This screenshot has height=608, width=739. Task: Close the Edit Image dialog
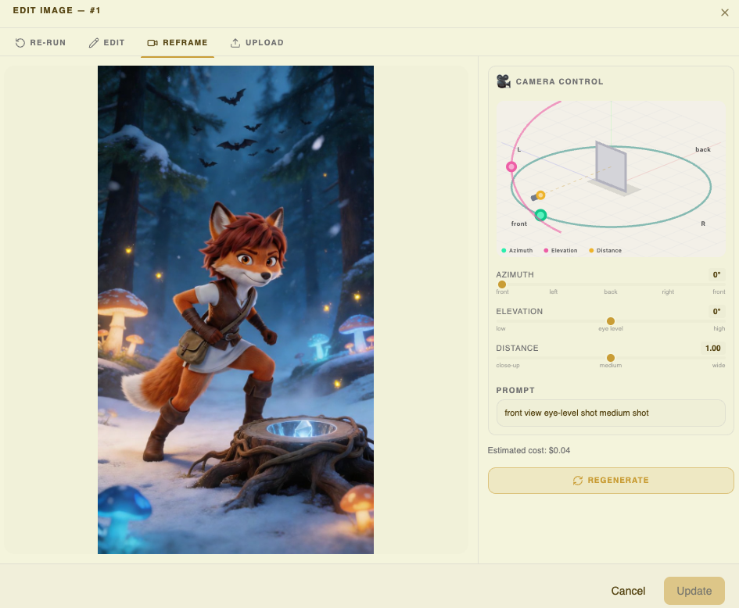(724, 13)
